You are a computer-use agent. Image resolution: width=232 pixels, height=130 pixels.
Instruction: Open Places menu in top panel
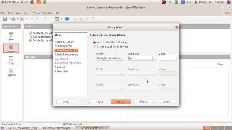tap(25, 2)
